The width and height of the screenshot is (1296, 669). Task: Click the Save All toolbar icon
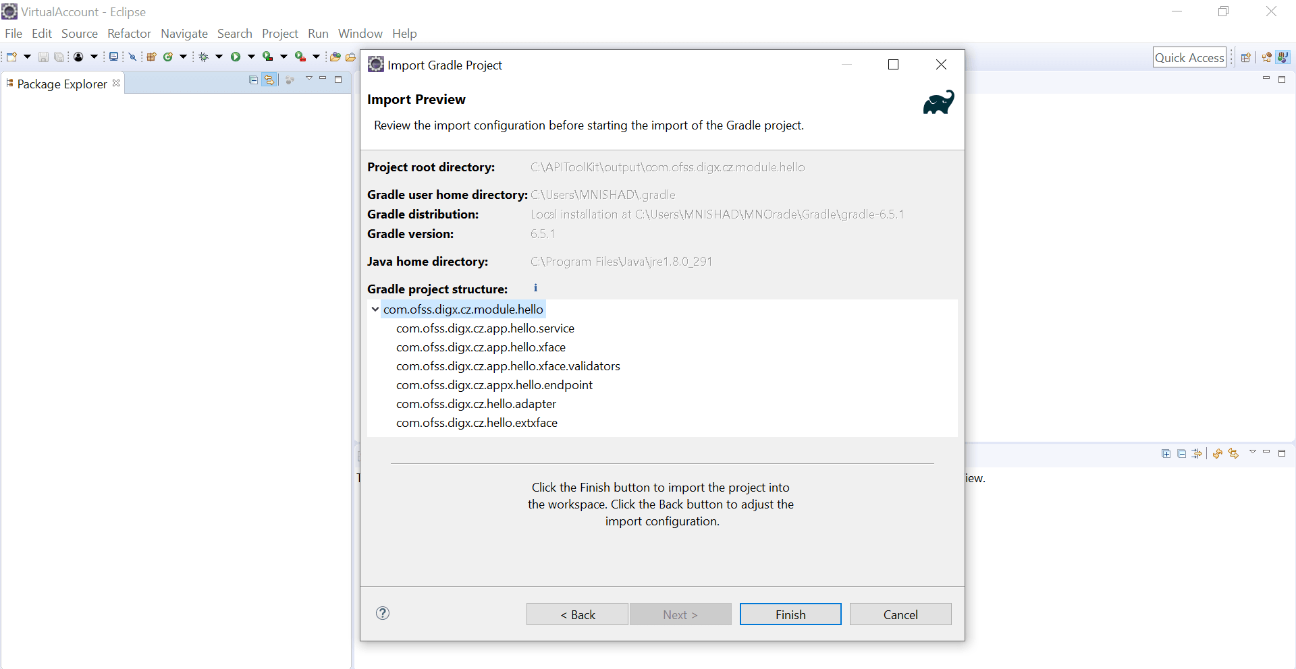pos(59,57)
